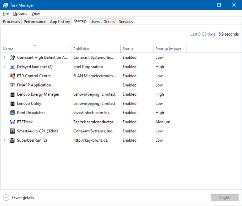Select the ETD Control Center row name
Viewport: 242px width, 206px height.
coord(34,76)
